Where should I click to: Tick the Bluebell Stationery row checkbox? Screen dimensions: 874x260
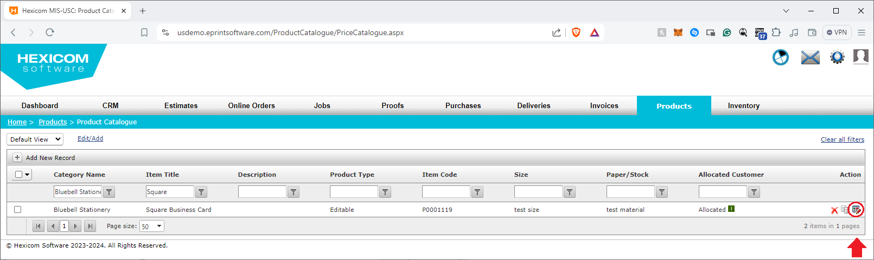[17, 209]
